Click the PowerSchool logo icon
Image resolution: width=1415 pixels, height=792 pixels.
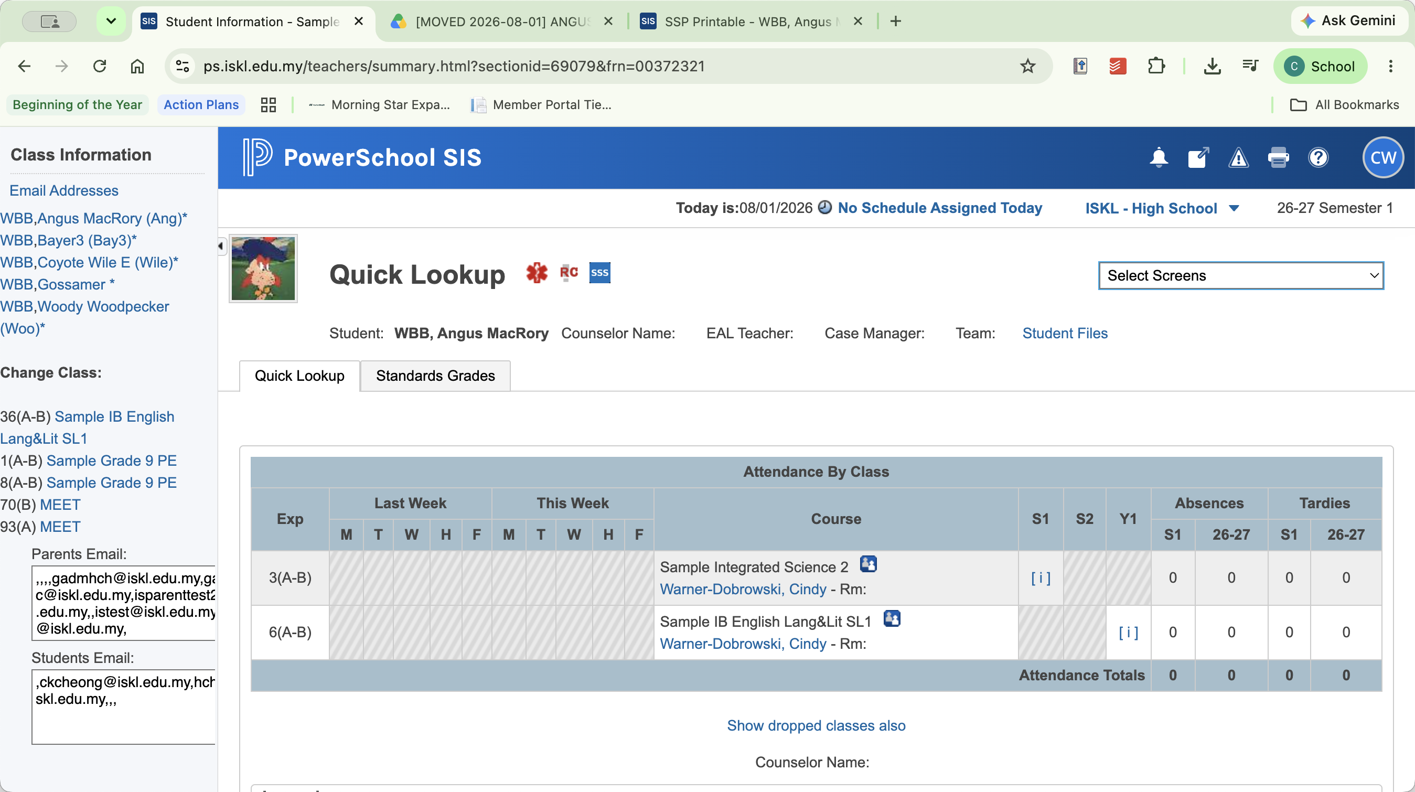coord(258,158)
